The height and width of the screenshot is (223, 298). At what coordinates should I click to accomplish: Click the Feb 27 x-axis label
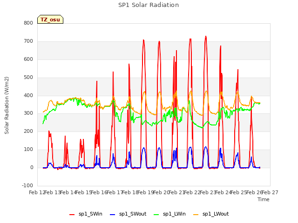270,192
